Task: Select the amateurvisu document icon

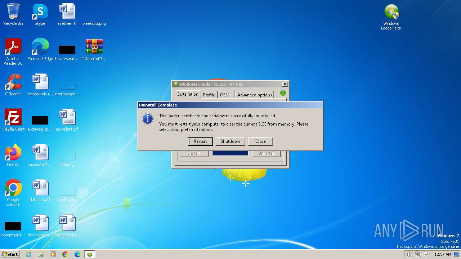Action: [x=40, y=85]
